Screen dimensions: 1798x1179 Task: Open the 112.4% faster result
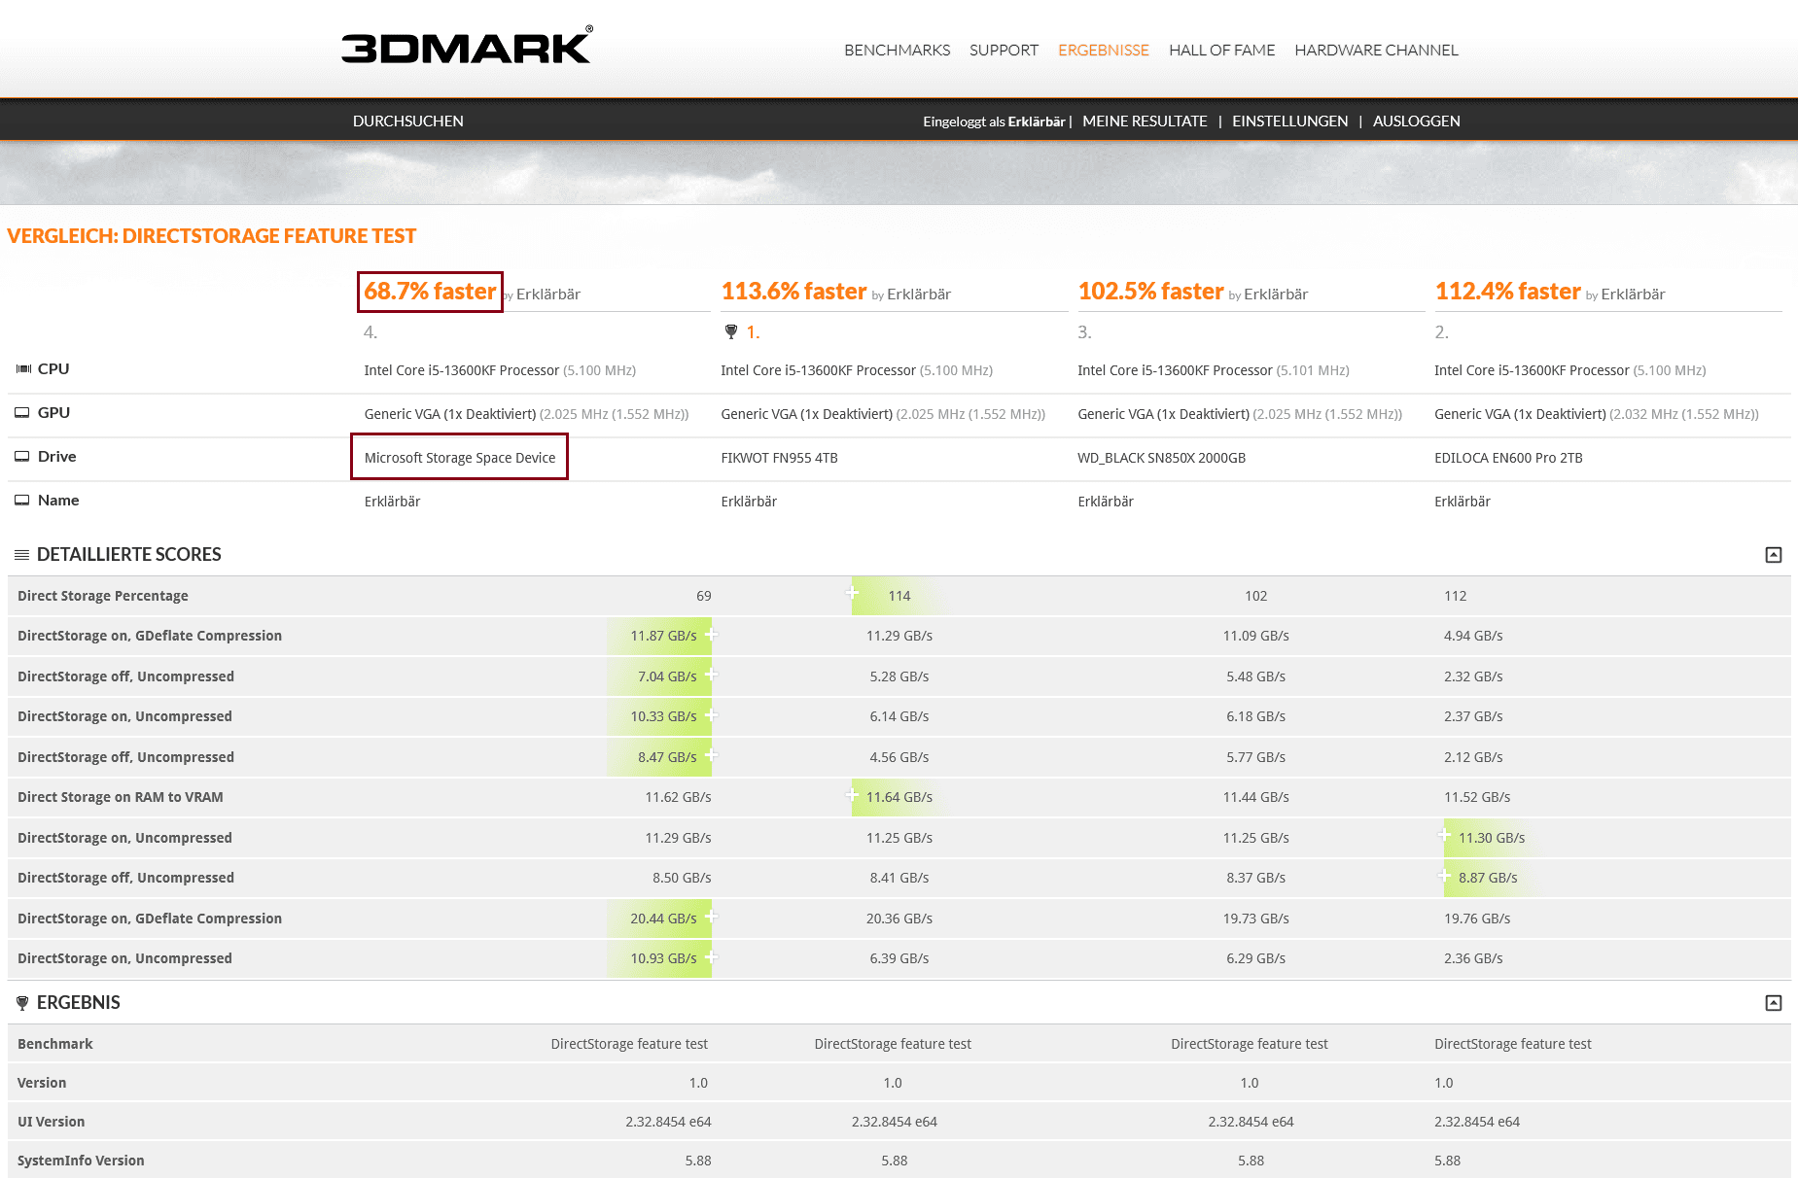[1507, 292]
